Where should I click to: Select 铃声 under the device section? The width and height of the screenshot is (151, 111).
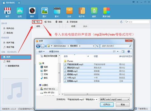coord(16,57)
